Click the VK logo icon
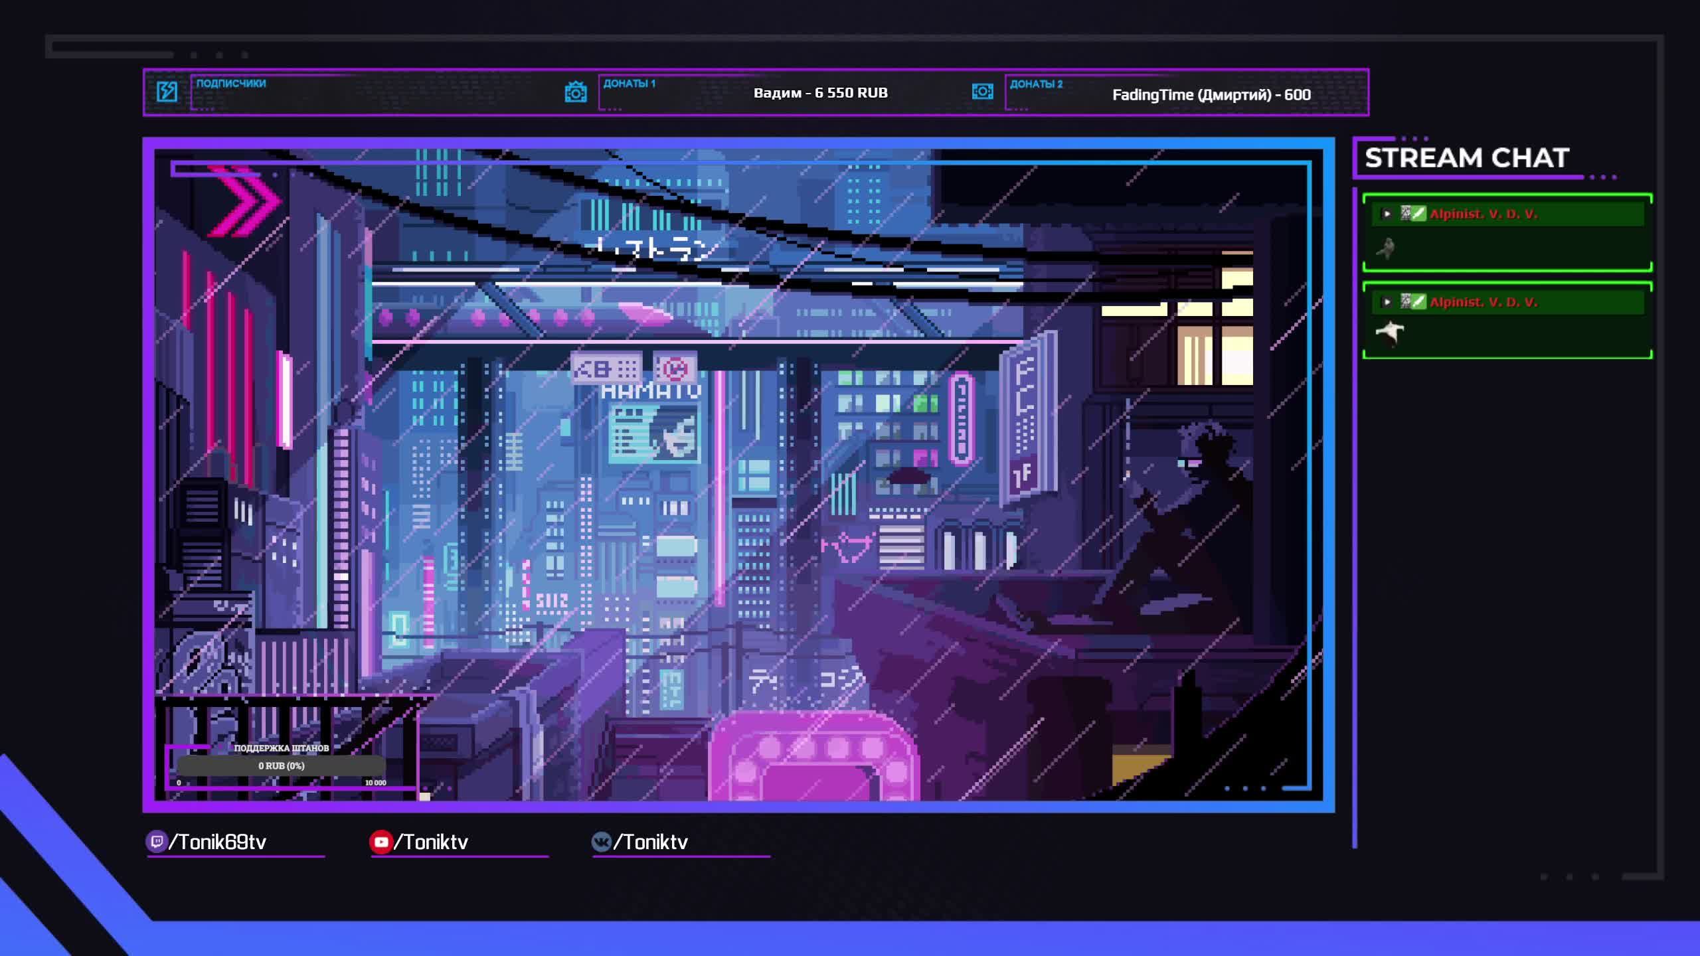The image size is (1700, 956). coord(601,842)
